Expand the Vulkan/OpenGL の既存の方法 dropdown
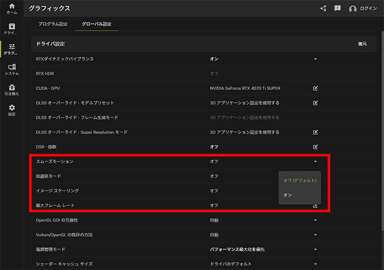Image resolution: width=384 pixels, height=270 pixels. [315, 235]
